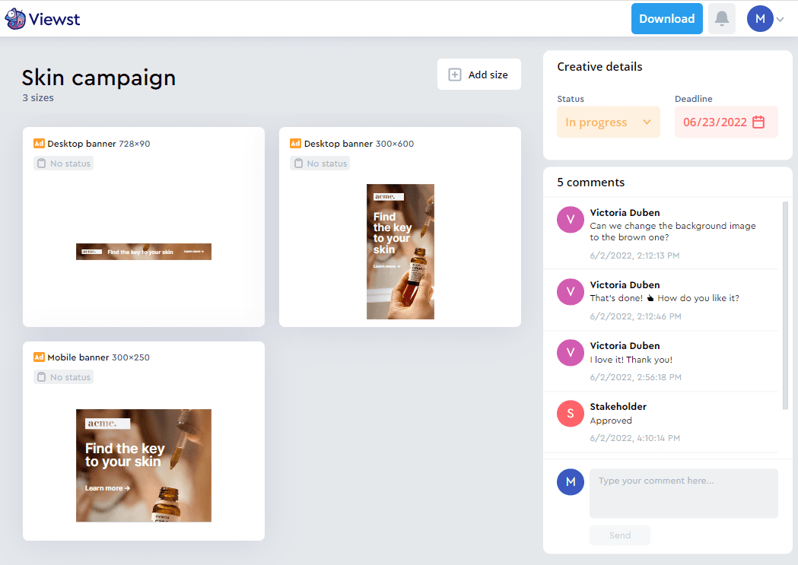Open the 300×600 banner thumbnail
The height and width of the screenshot is (565, 798).
tap(401, 252)
